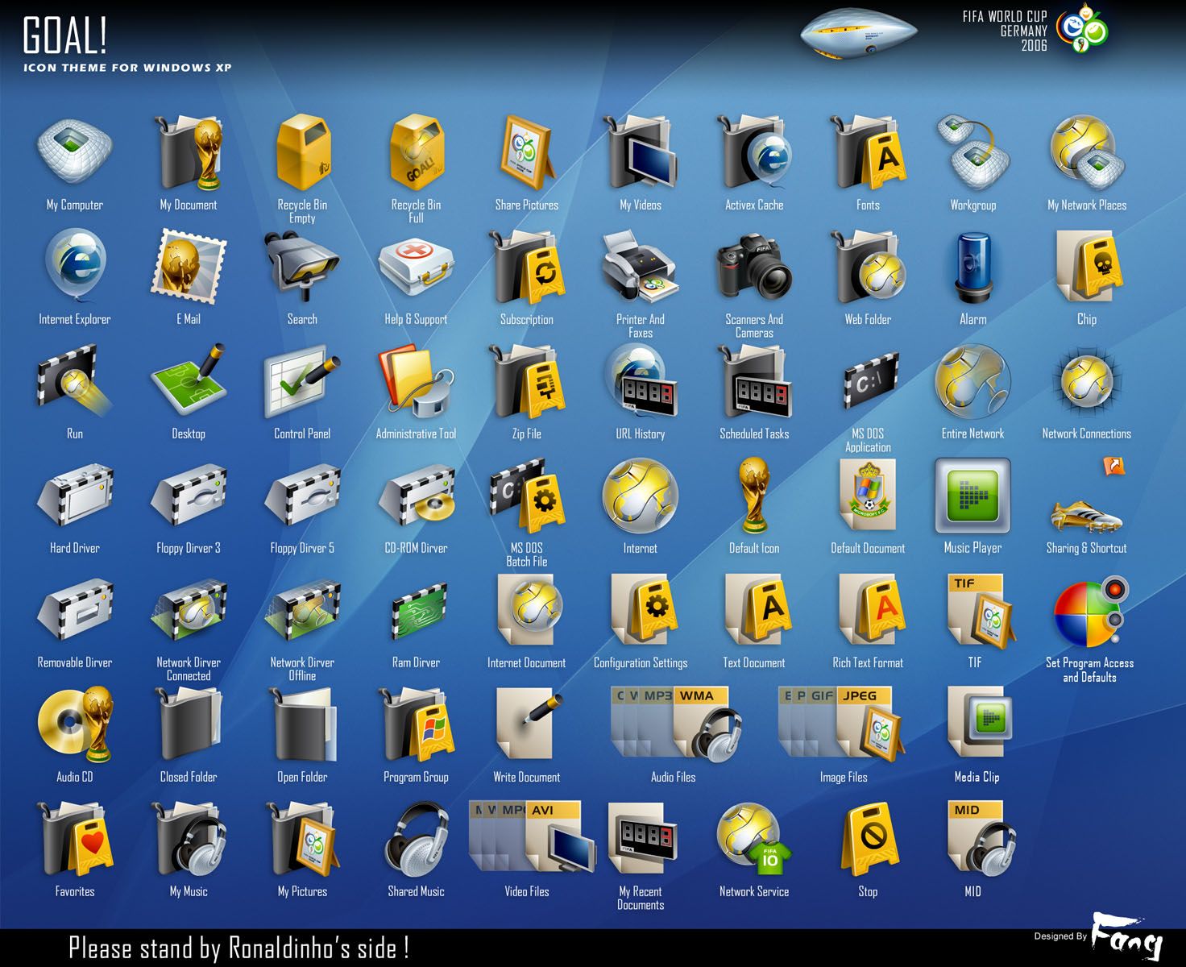Select the Subscription folder icon
Viewport: 1186px width, 967px height.
pos(529,266)
